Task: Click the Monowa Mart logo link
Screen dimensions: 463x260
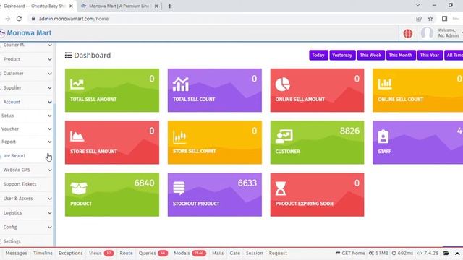Action: 26,33
